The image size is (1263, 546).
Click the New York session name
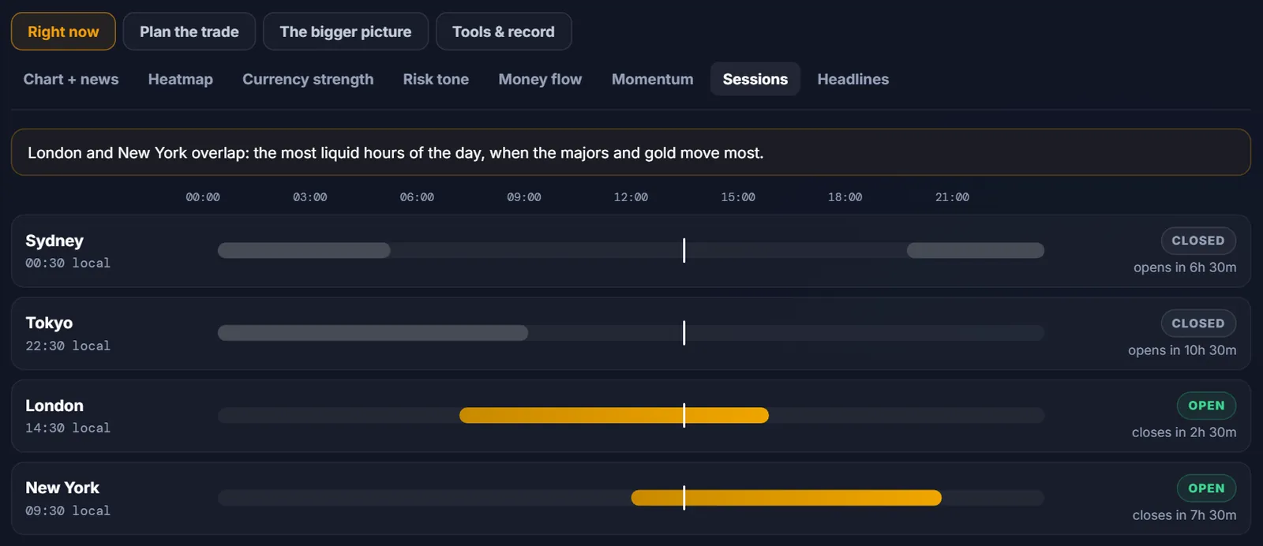[x=62, y=488]
